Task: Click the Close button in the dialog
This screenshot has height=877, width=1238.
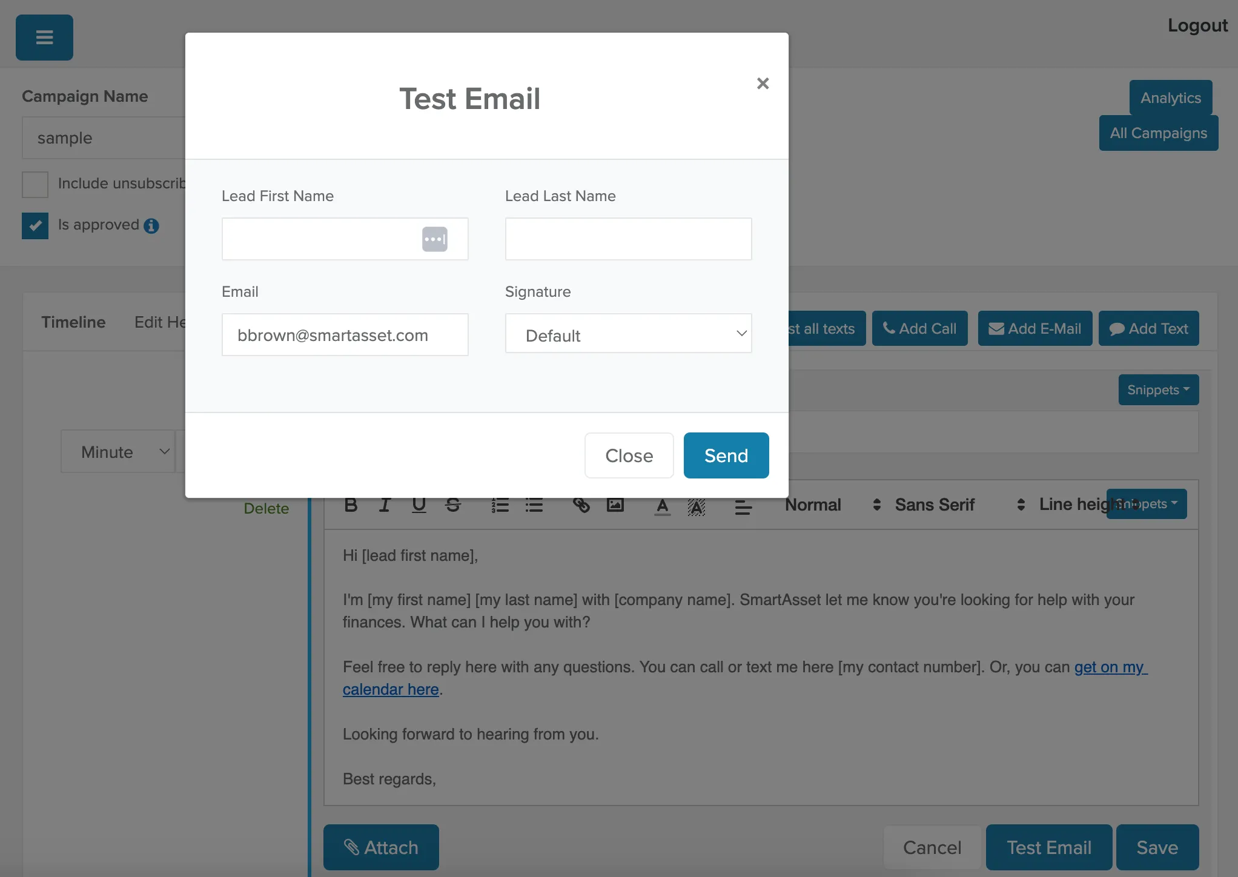Action: (x=629, y=455)
